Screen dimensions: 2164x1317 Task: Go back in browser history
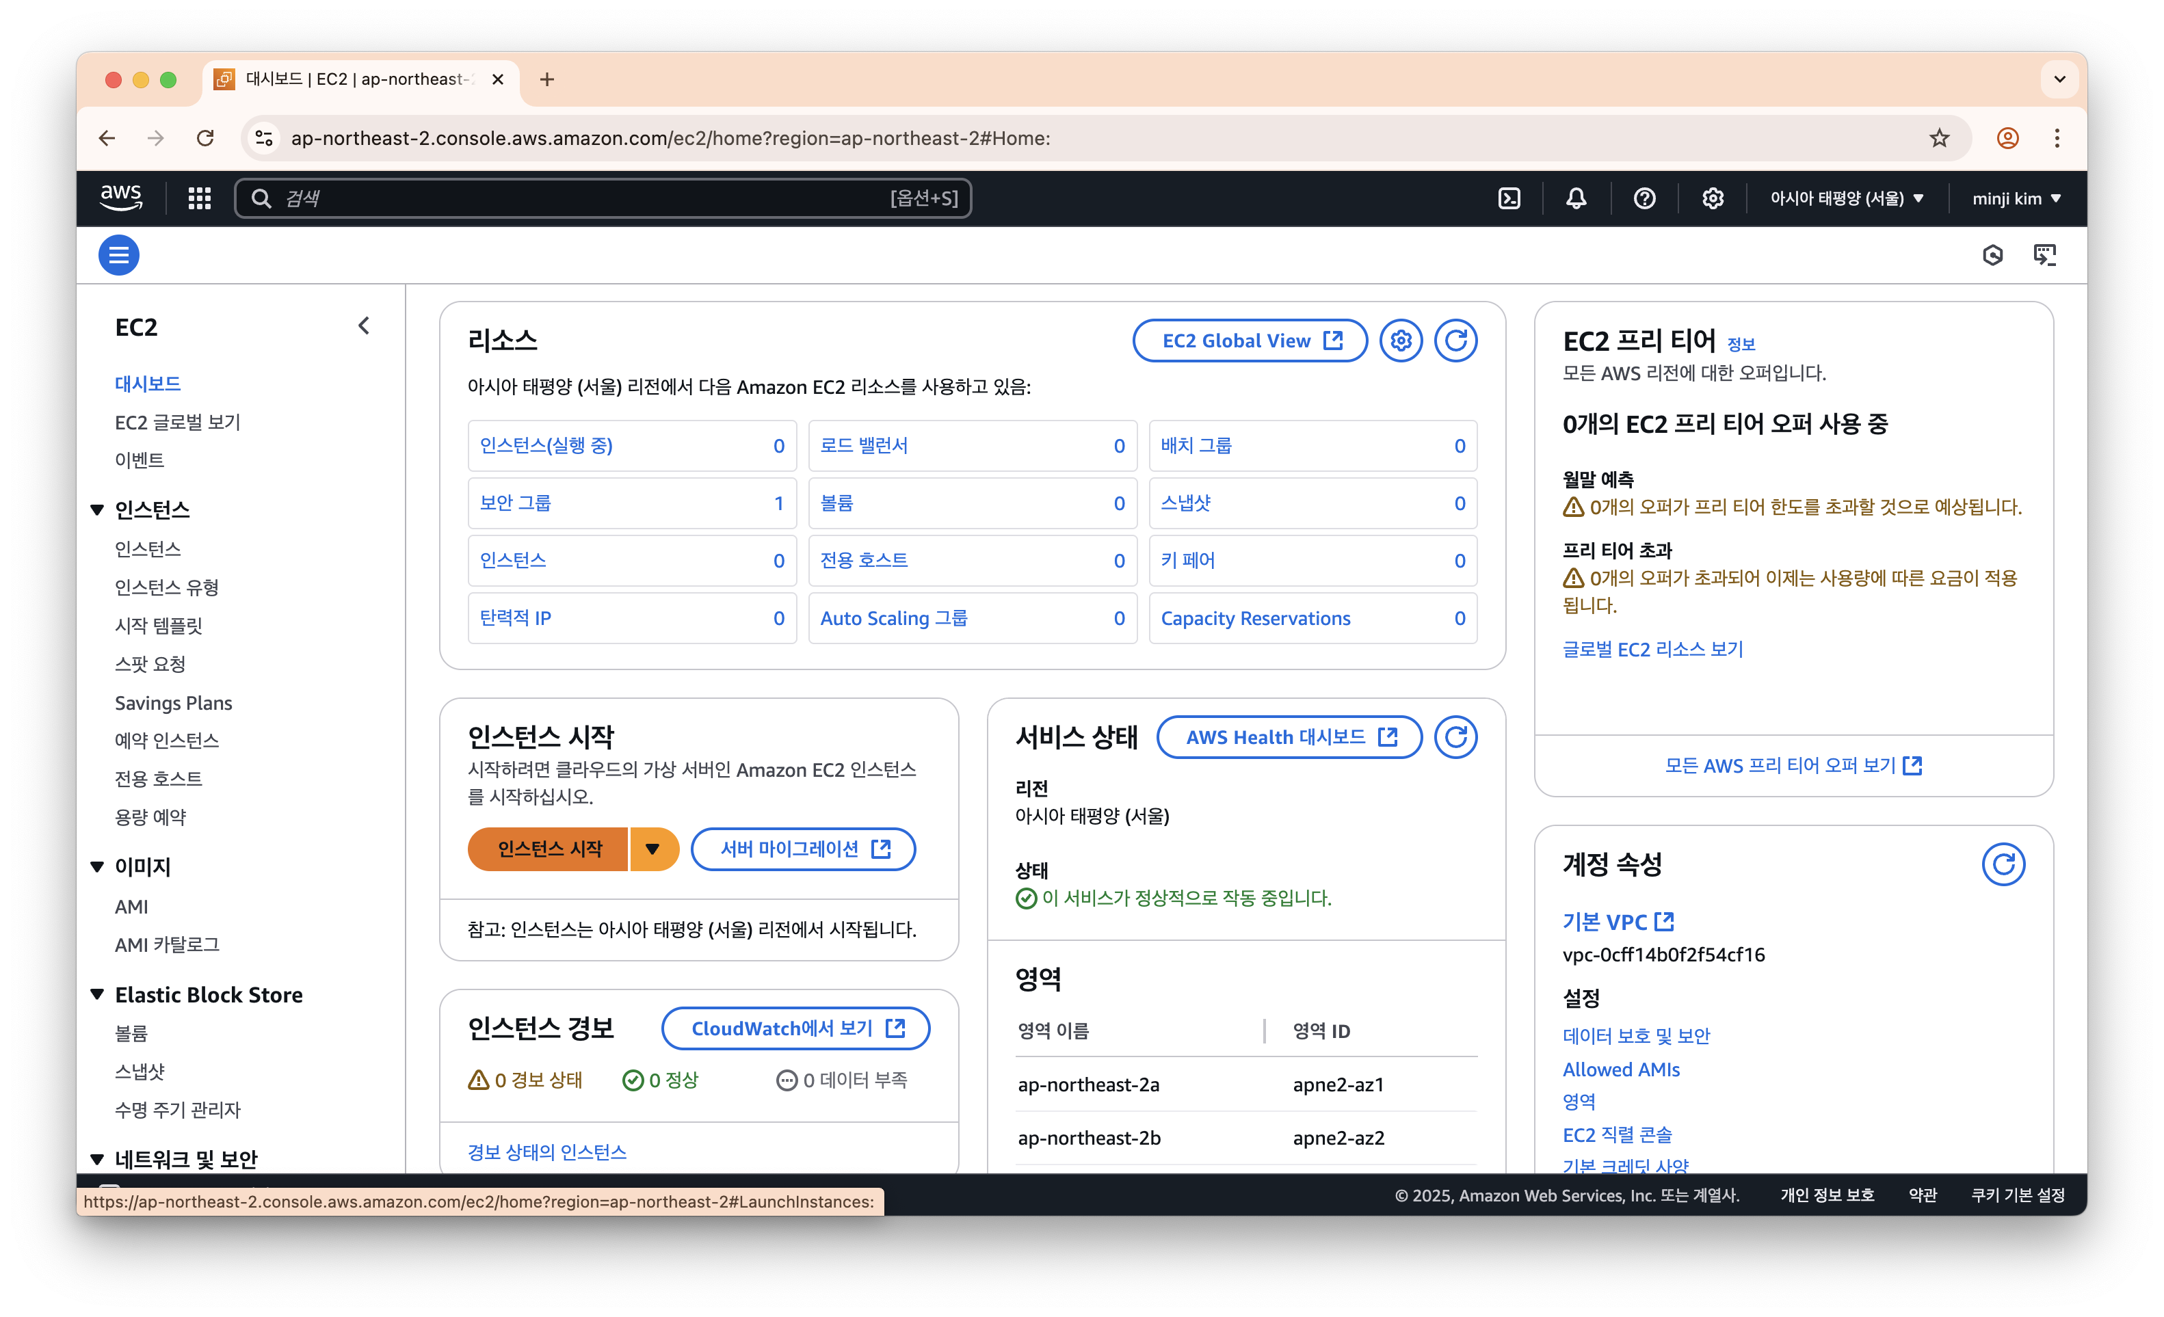click(x=107, y=138)
